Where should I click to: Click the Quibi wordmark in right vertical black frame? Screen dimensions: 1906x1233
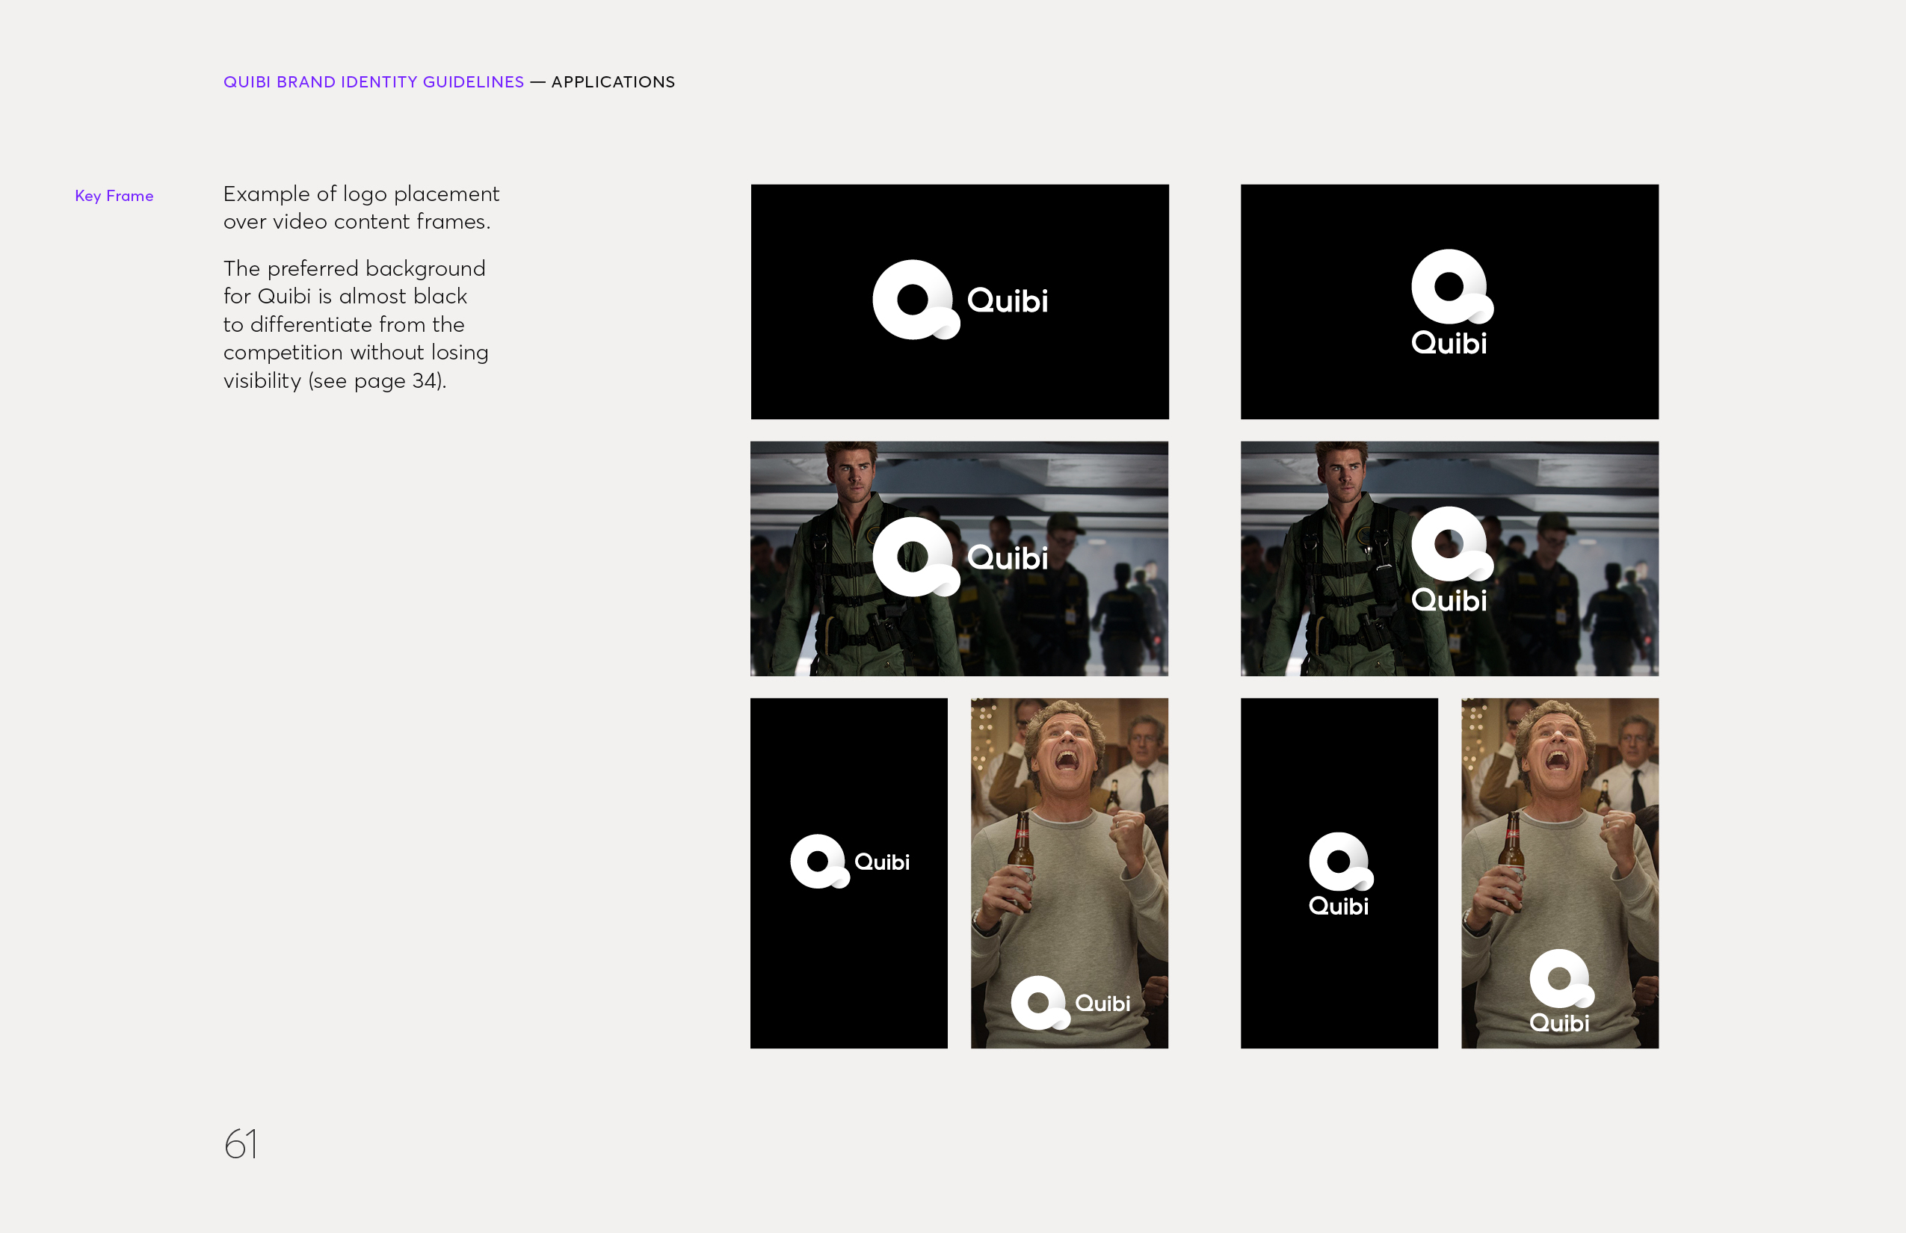(1338, 906)
